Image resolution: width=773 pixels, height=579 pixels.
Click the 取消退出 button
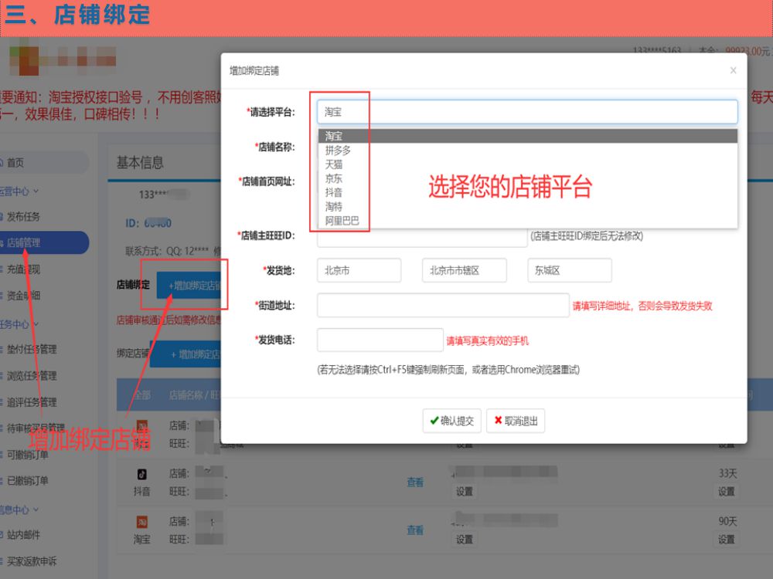[x=516, y=421]
